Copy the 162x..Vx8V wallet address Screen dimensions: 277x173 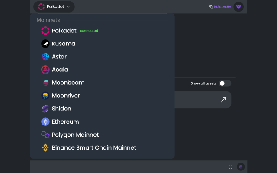point(220,7)
